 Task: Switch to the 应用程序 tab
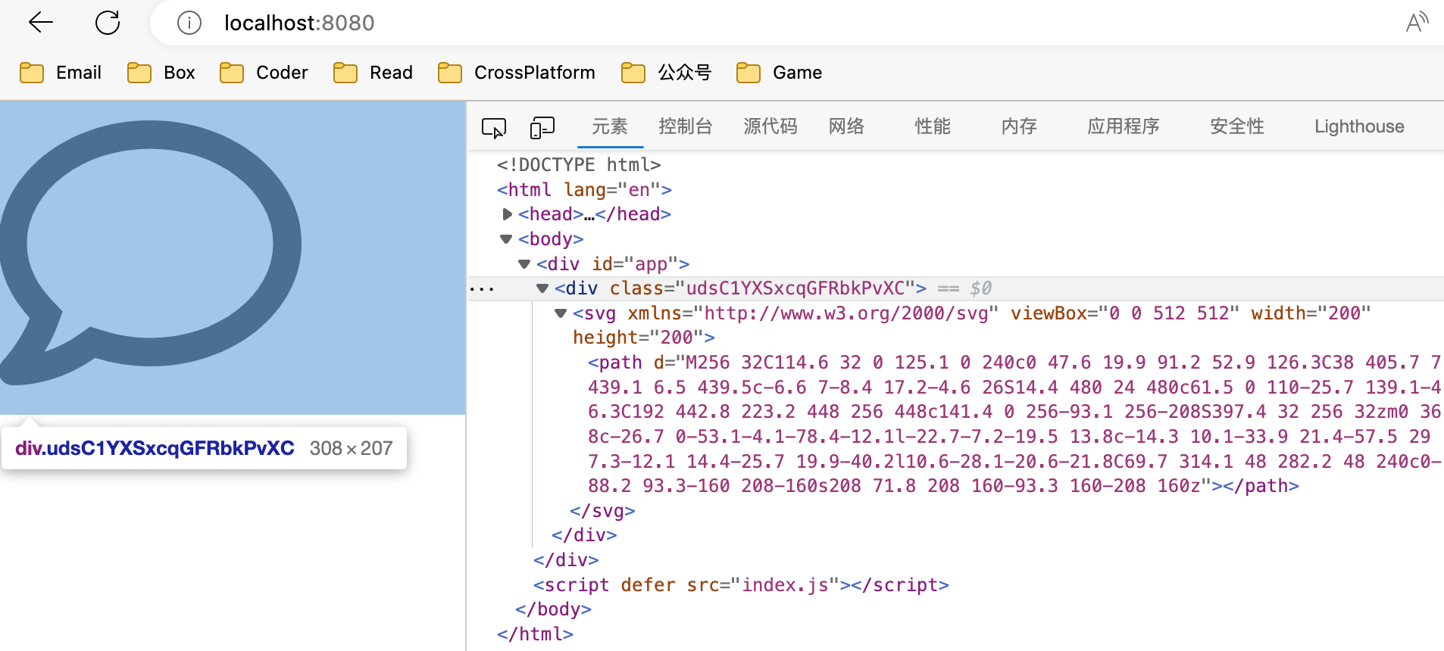(x=1124, y=126)
